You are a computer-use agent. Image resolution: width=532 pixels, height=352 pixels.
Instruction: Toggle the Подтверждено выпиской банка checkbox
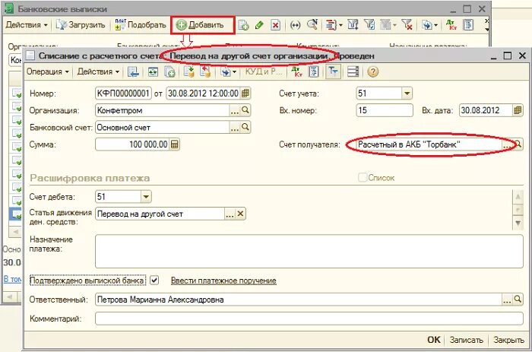click(154, 281)
